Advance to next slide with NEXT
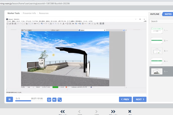Viewport: 173px width, 115px height. [x=140, y=99]
